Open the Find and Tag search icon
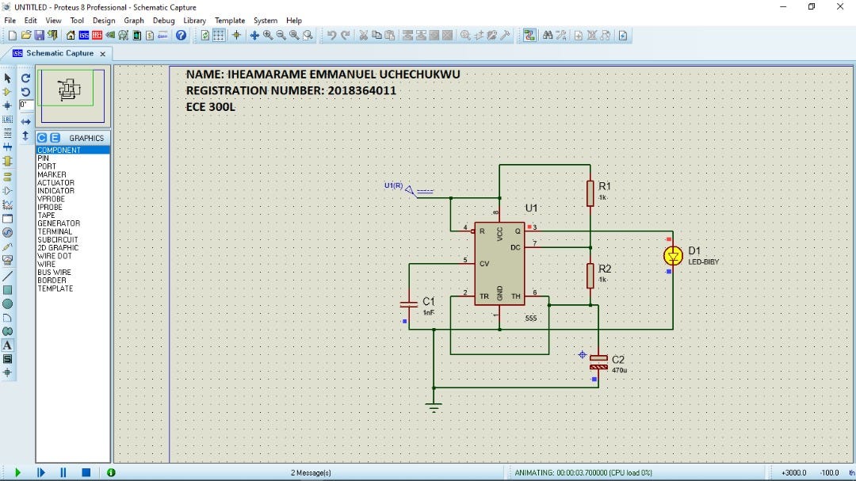The image size is (856, 481). [x=548, y=35]
